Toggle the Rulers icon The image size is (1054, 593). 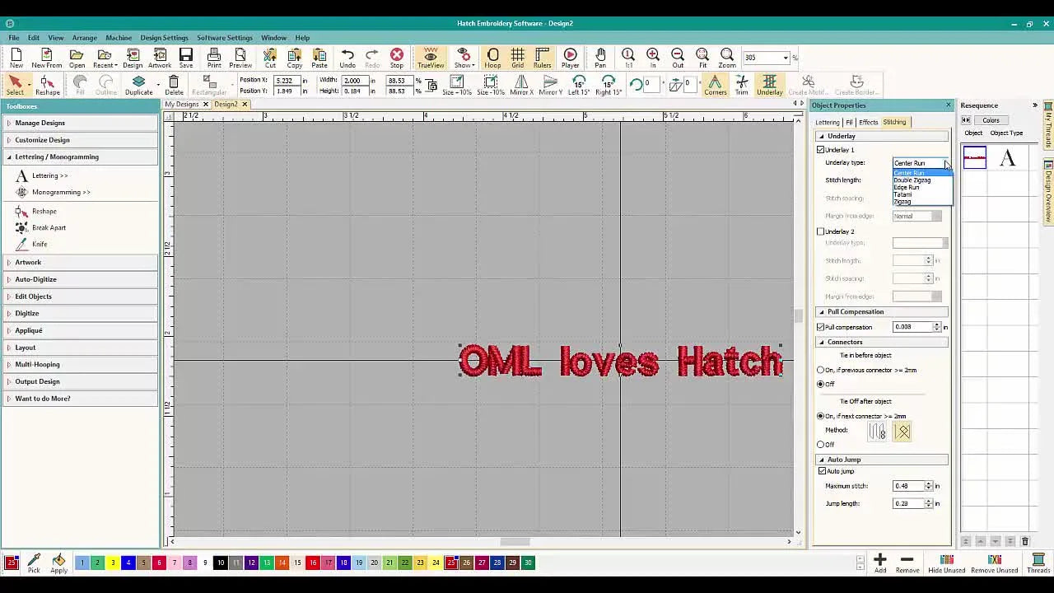tap(543, 58)
